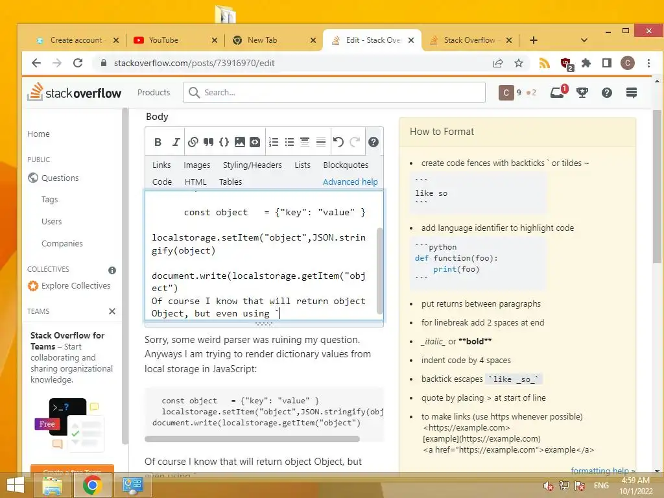The image size is (664, 498).
Task: Open Stack Overflow help center icon
Action: (606, 92)
